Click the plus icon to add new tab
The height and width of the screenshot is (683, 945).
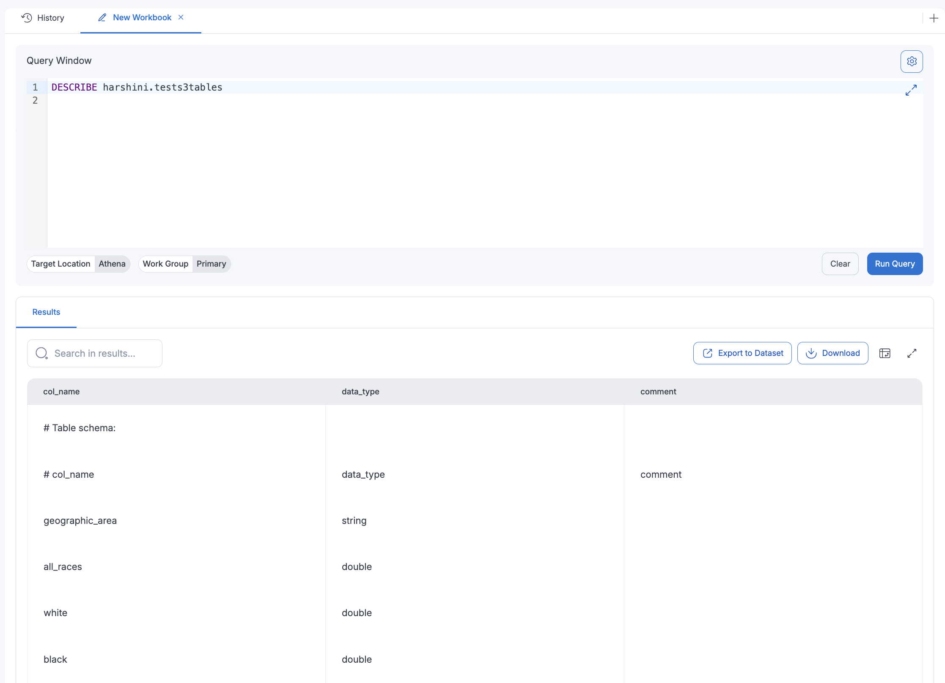(934, 18)
